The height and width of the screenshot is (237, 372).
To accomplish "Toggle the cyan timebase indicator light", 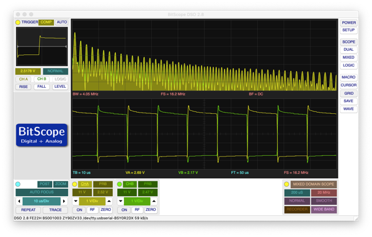I will click(x=18, y=184).
